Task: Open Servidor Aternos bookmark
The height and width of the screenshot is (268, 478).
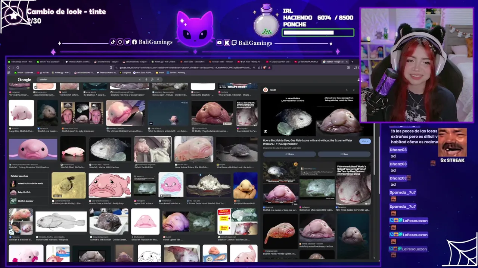Action: coord(176,73)
